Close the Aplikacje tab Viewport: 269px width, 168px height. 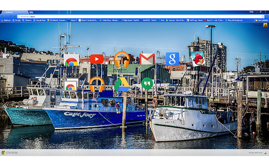[26, 12]
